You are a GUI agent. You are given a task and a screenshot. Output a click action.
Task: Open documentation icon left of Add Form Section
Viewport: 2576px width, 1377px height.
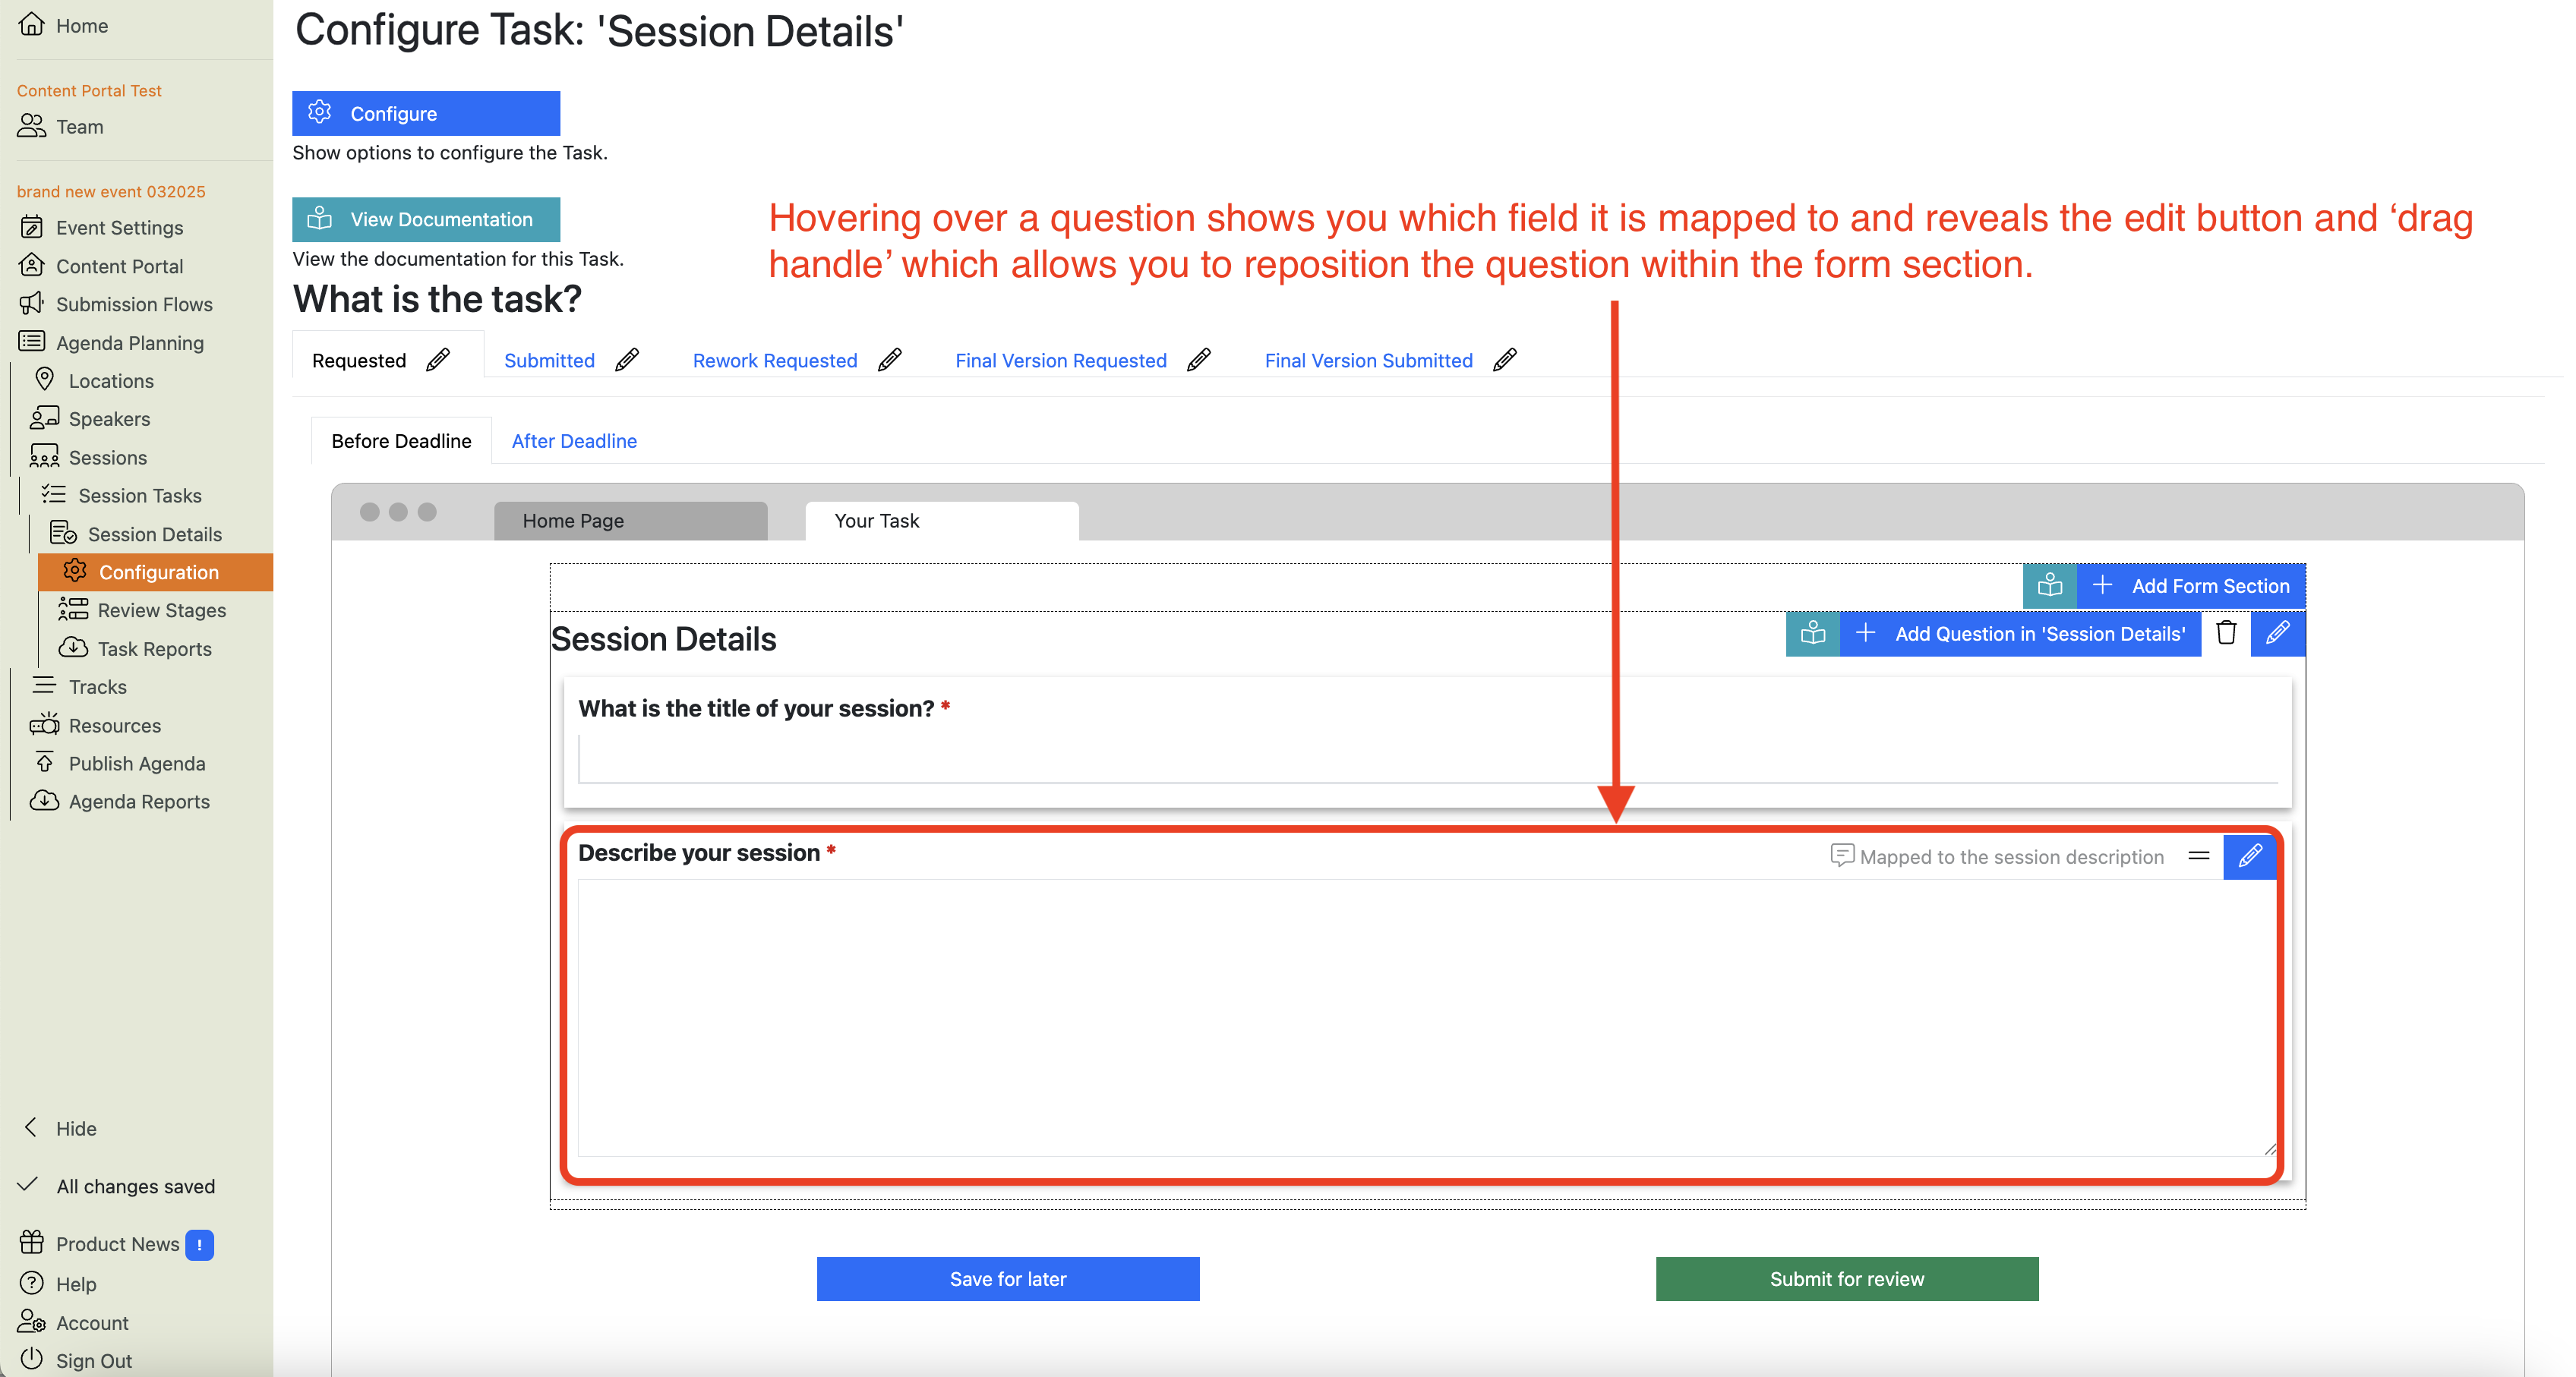(2050, 585)
